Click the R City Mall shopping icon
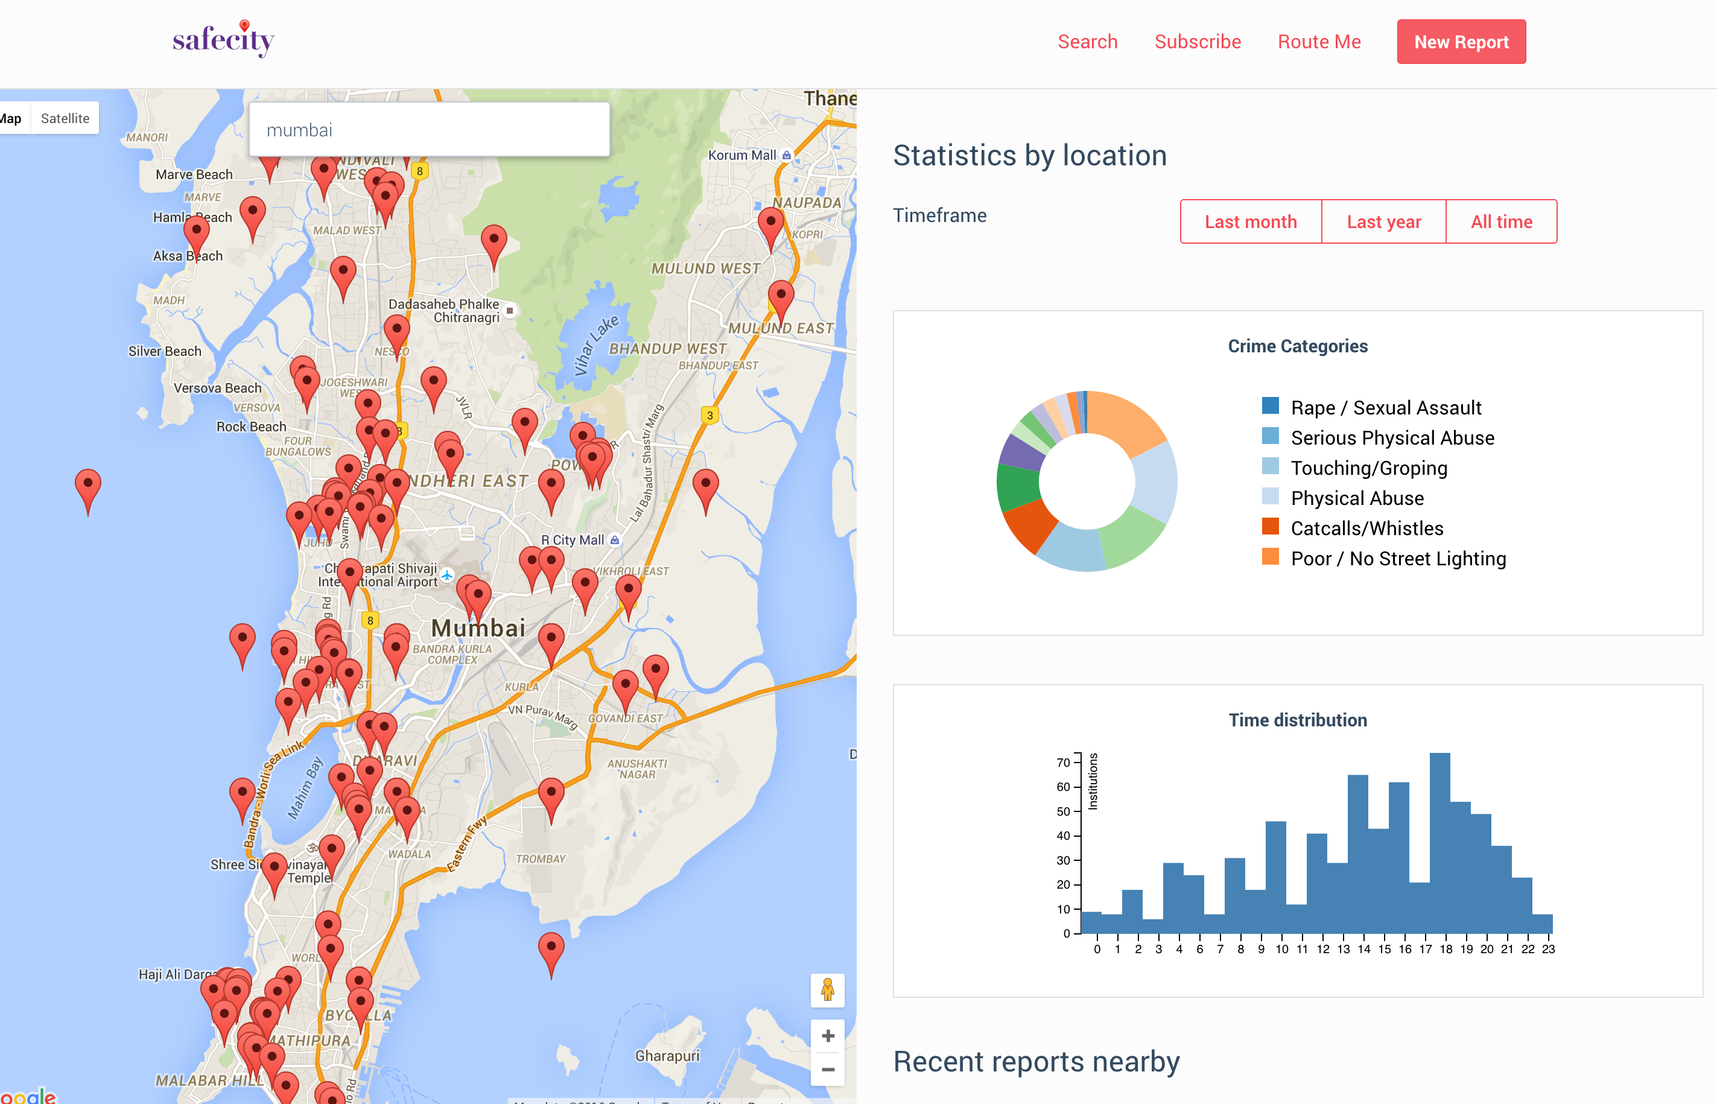This screenshot has height=1104, width=1717. point(614,540)
